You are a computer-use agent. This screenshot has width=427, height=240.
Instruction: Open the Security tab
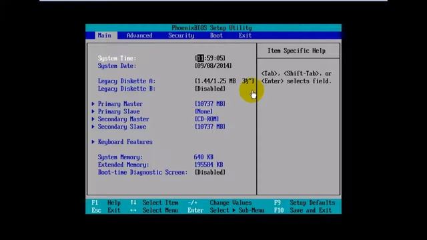pos(181,35)
